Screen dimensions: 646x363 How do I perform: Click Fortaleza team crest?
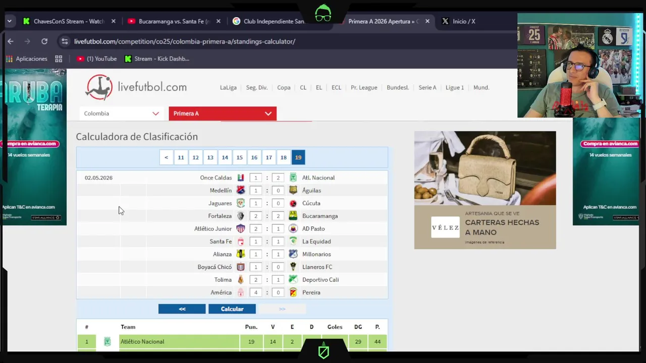point(241,216)
